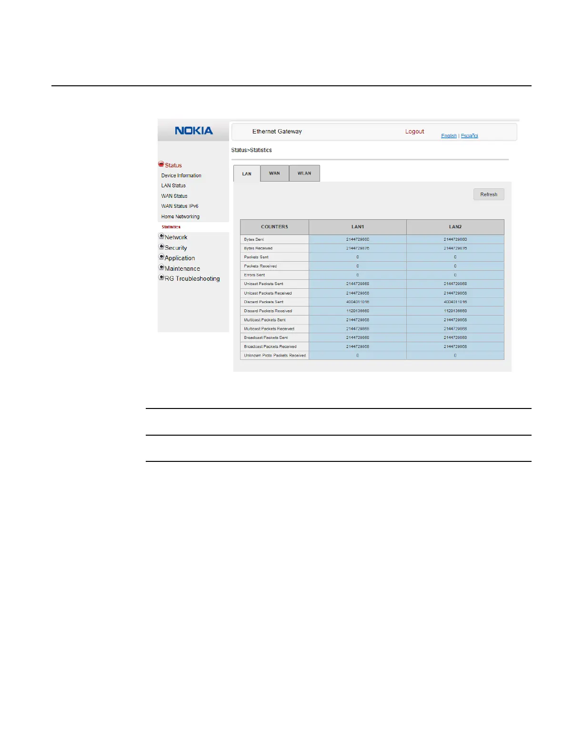Select the Unicast Packets Received row label
583x755 pixels.
(x=268, y=293)
